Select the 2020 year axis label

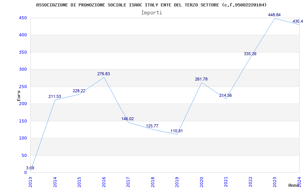201,182
